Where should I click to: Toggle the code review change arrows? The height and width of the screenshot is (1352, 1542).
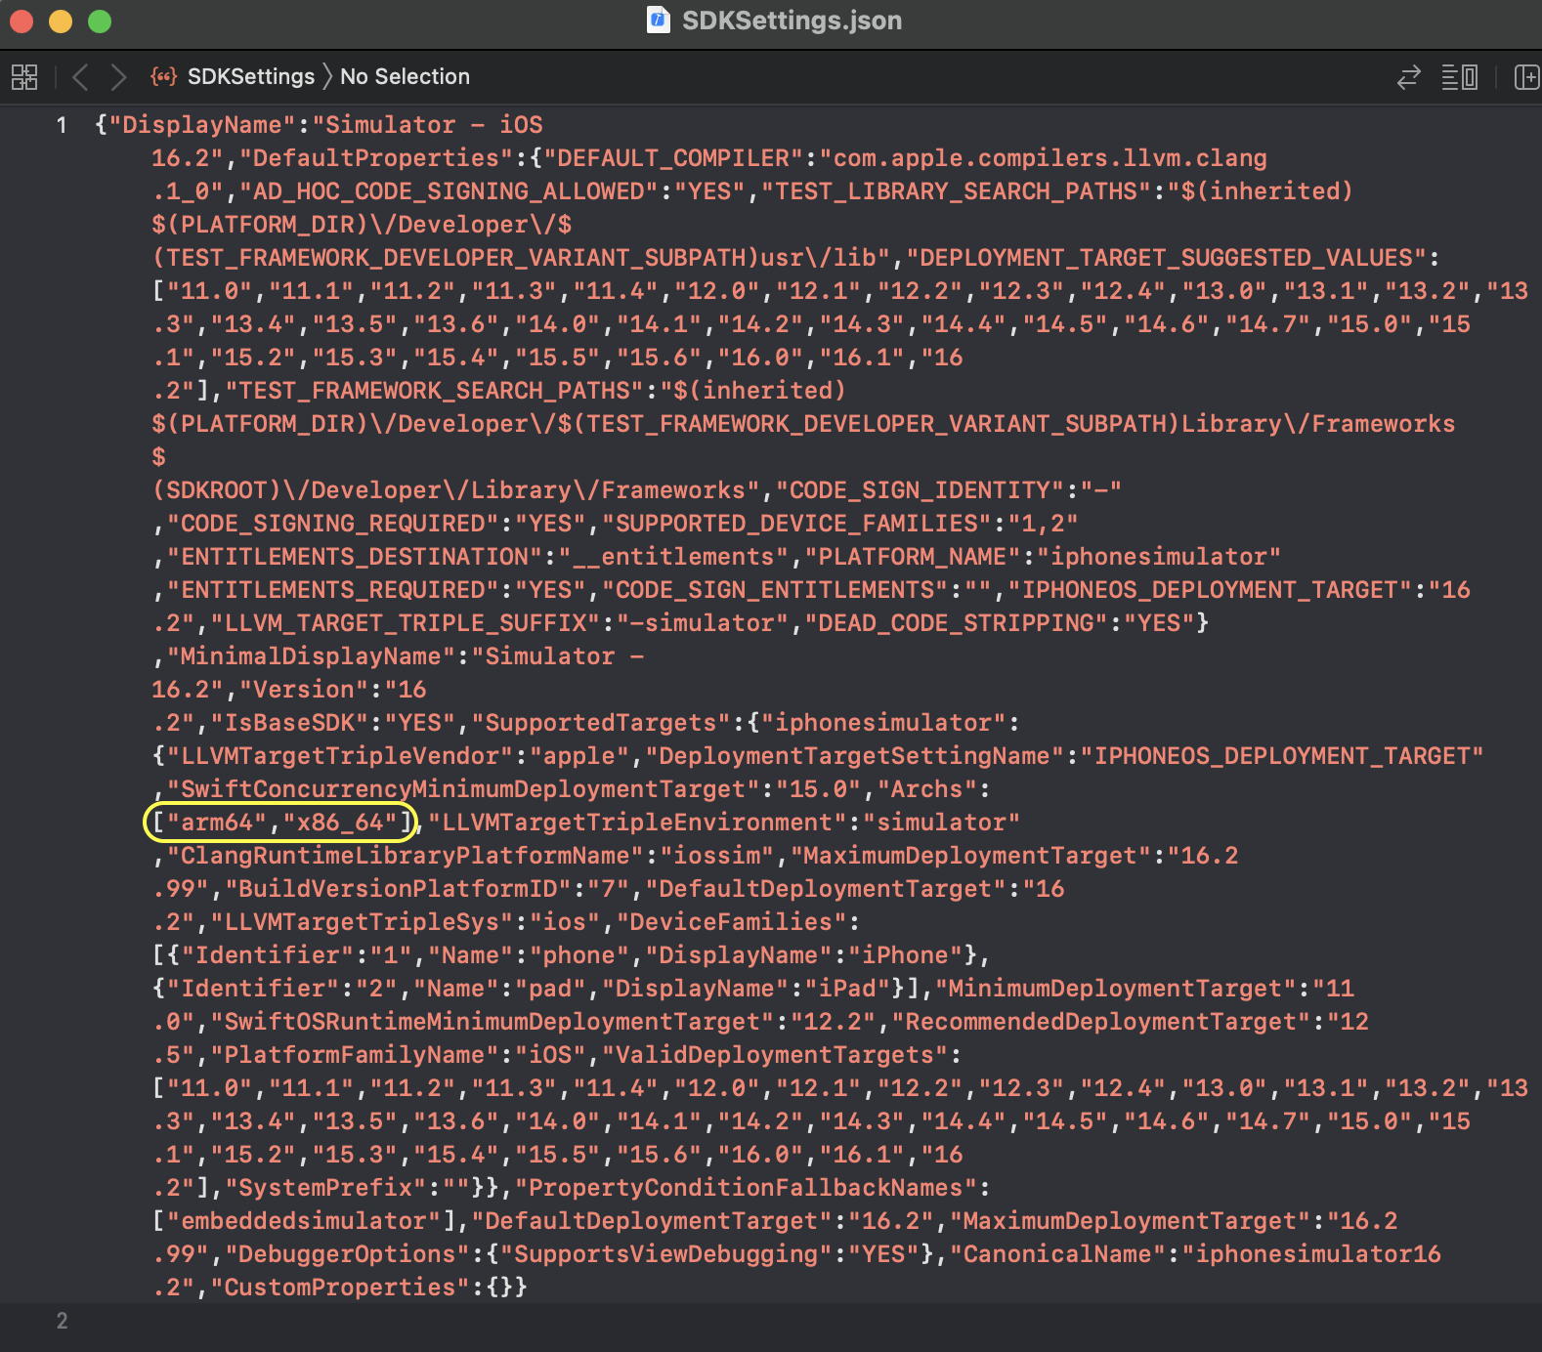pos(1408,76)
